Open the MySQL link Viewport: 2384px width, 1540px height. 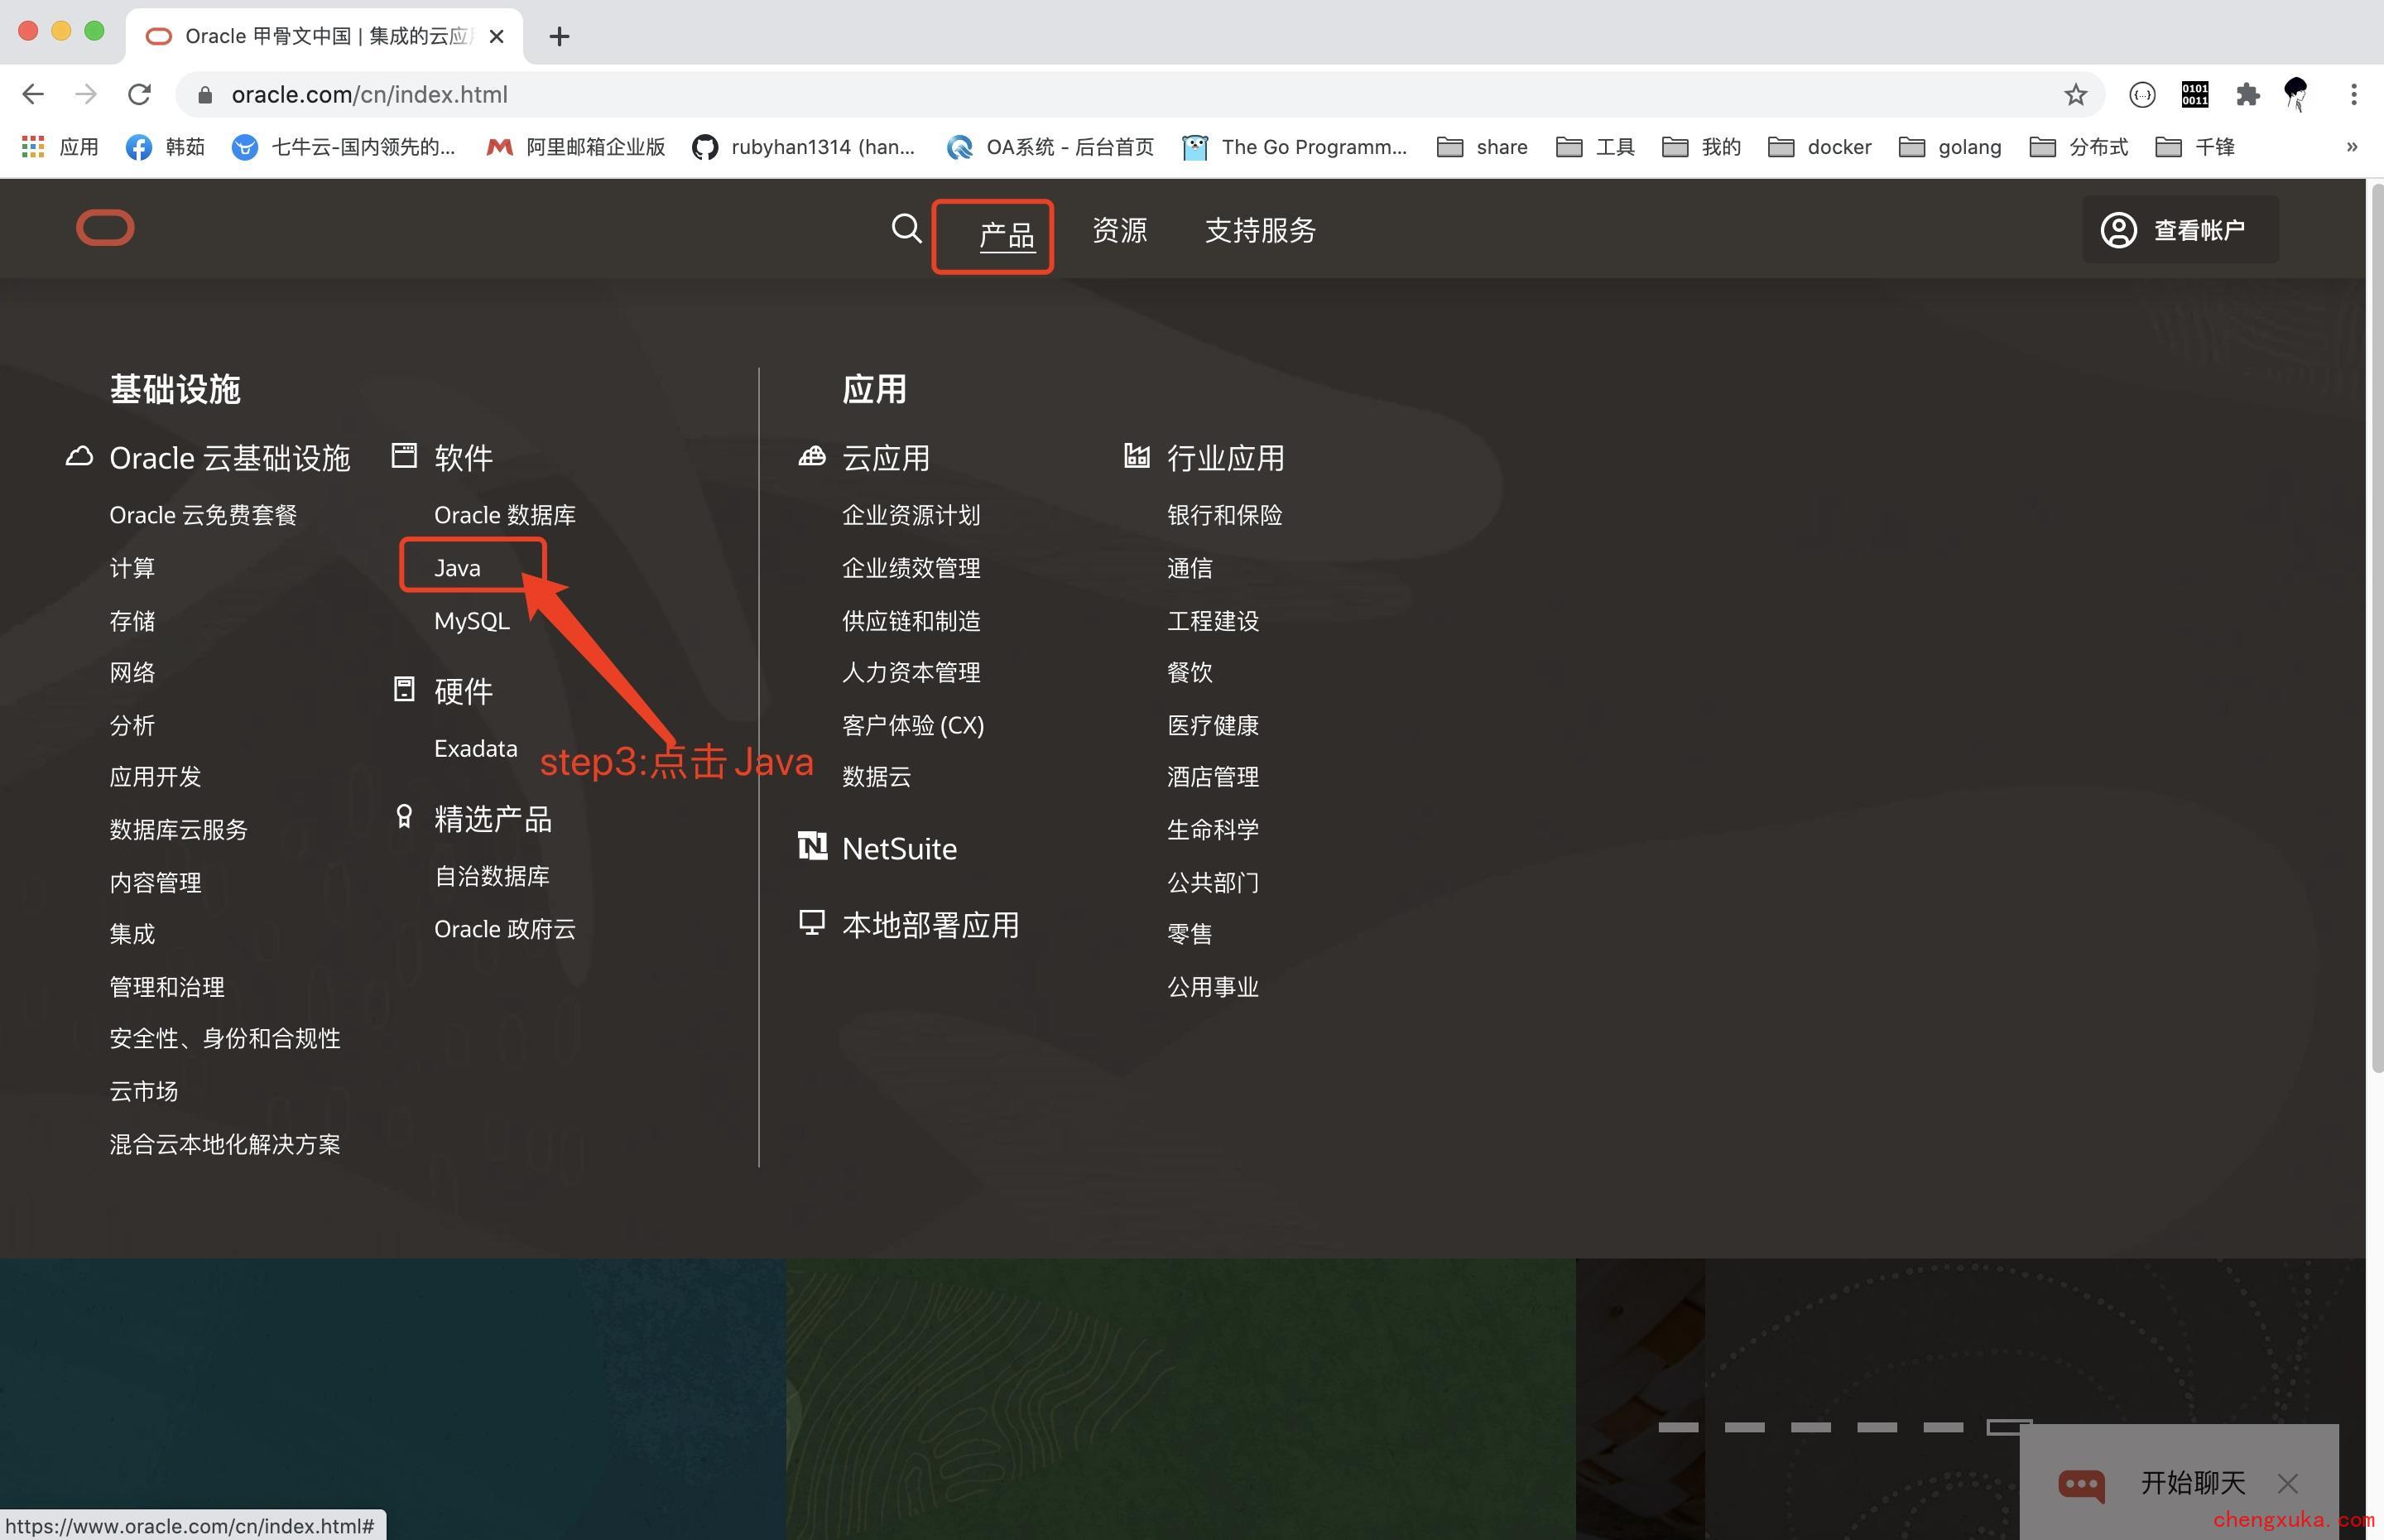click(x=472, y=621)
